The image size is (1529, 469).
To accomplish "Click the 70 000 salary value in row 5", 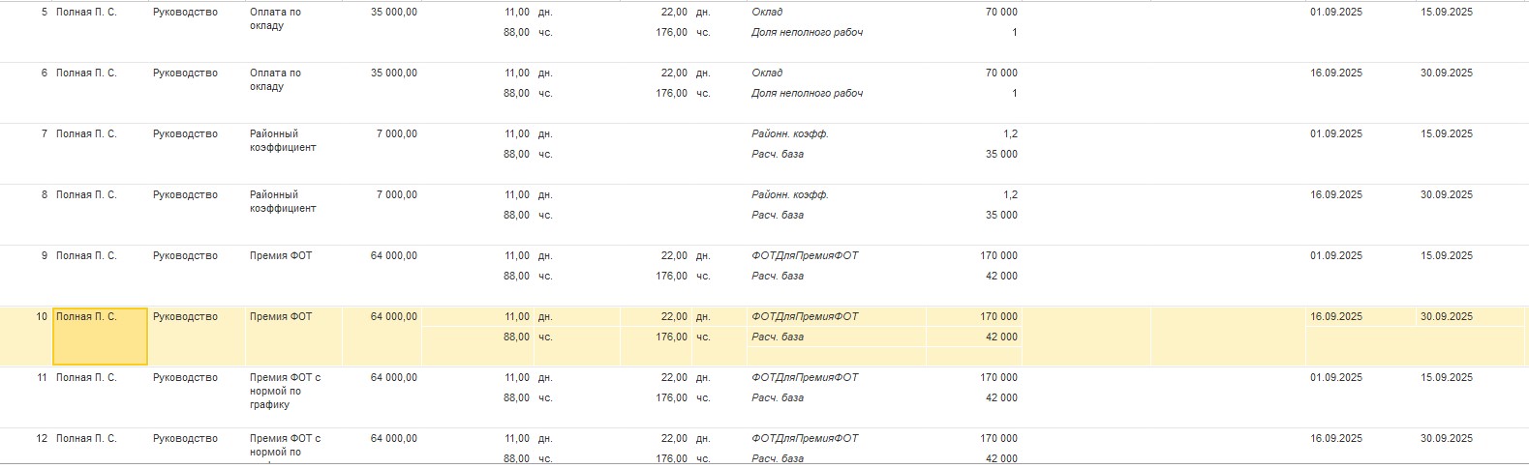I will tap(1001, 13).
